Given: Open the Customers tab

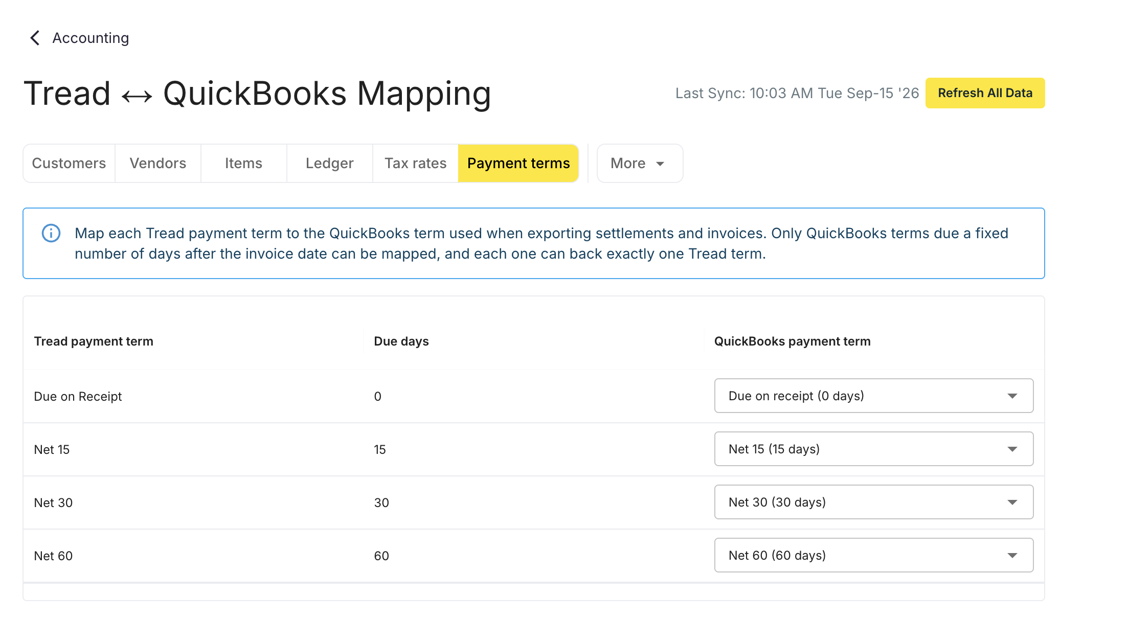Looking at the screenshot, I should [x=69, y=163].
